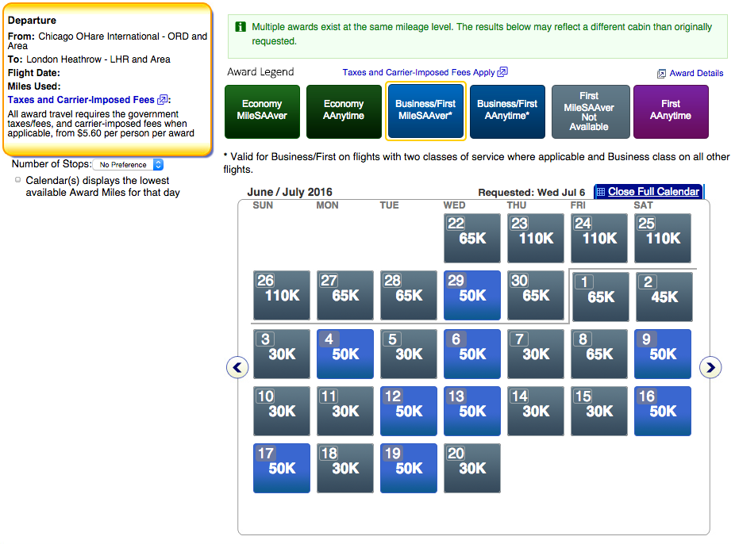Screen dimensions: 735x544
Task: Select July 16 at 50K
Action: (x=662, y=411)
